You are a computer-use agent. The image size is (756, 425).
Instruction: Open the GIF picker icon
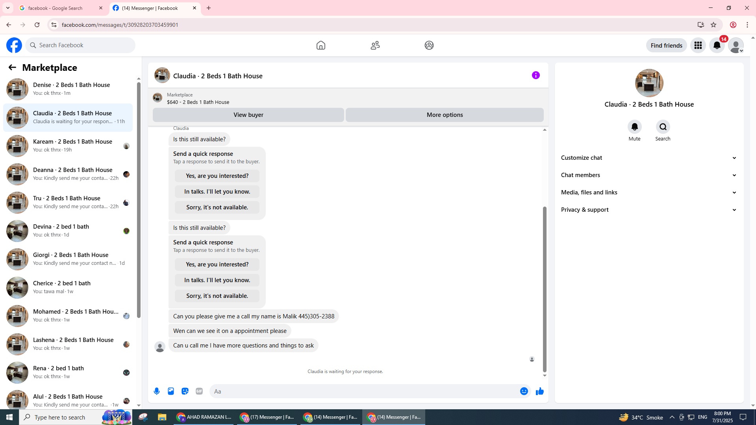(199, 391)
